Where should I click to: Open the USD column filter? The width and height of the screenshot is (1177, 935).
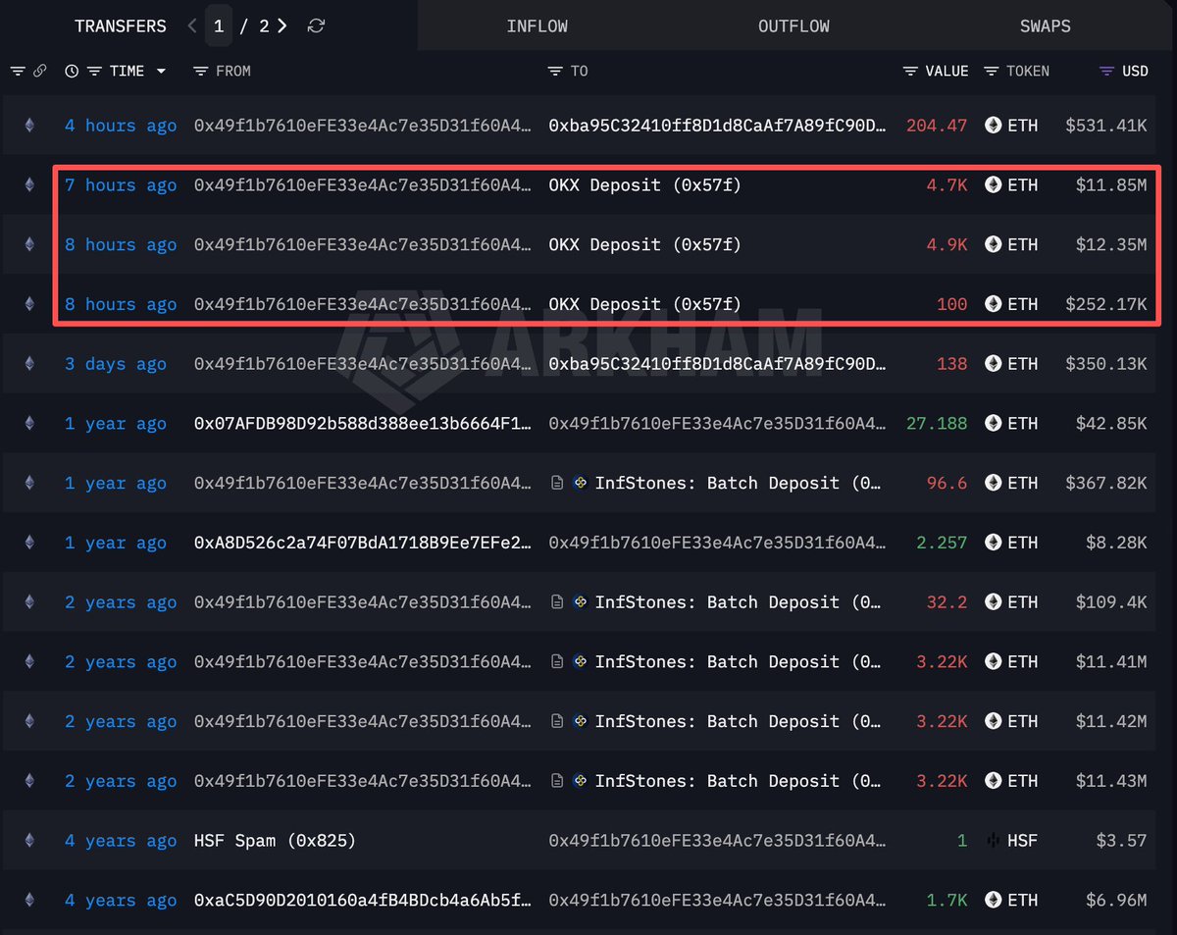click(x=1106, y=71)
